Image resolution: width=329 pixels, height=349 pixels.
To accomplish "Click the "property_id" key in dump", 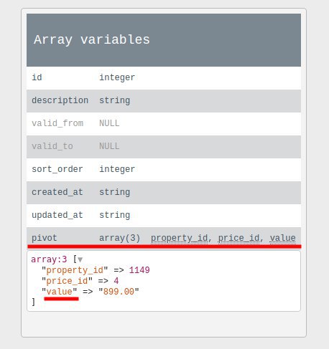I will [75, 270].
